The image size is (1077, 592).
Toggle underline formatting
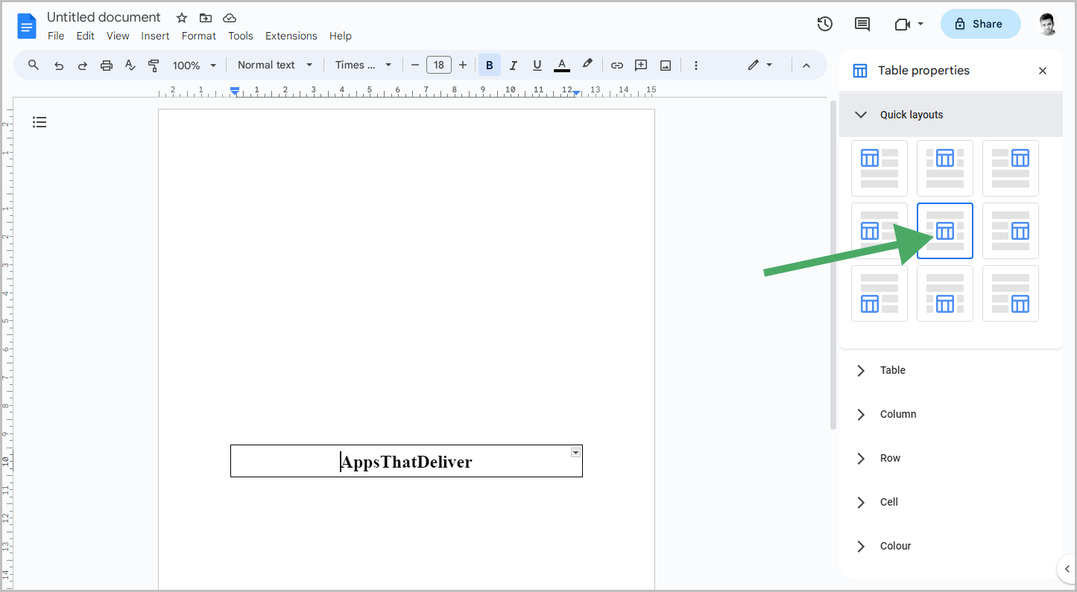[x=537, y=65]
